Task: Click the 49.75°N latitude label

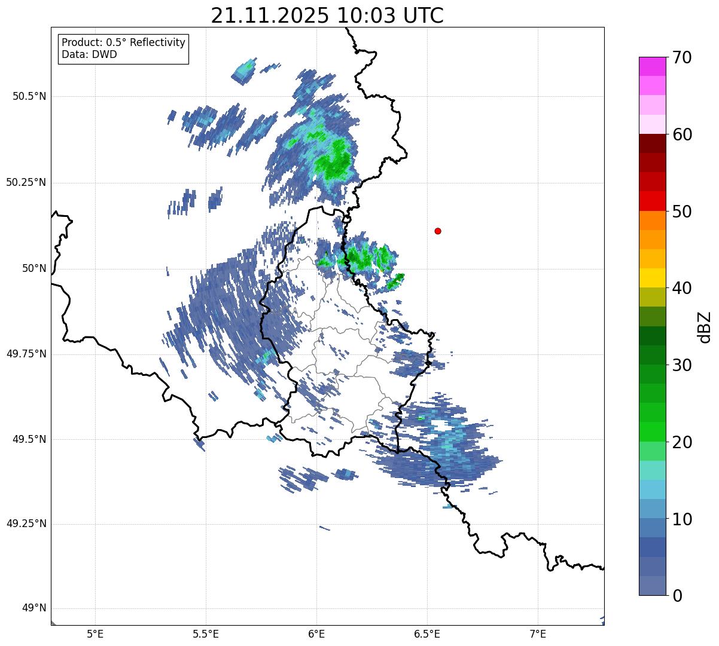Action: pyautogui.click(x=26, y=354)
